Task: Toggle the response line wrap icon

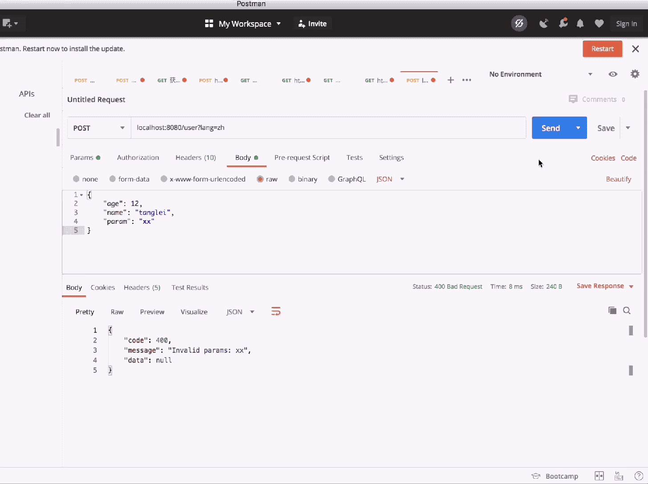Action: (x=276, y=311)
